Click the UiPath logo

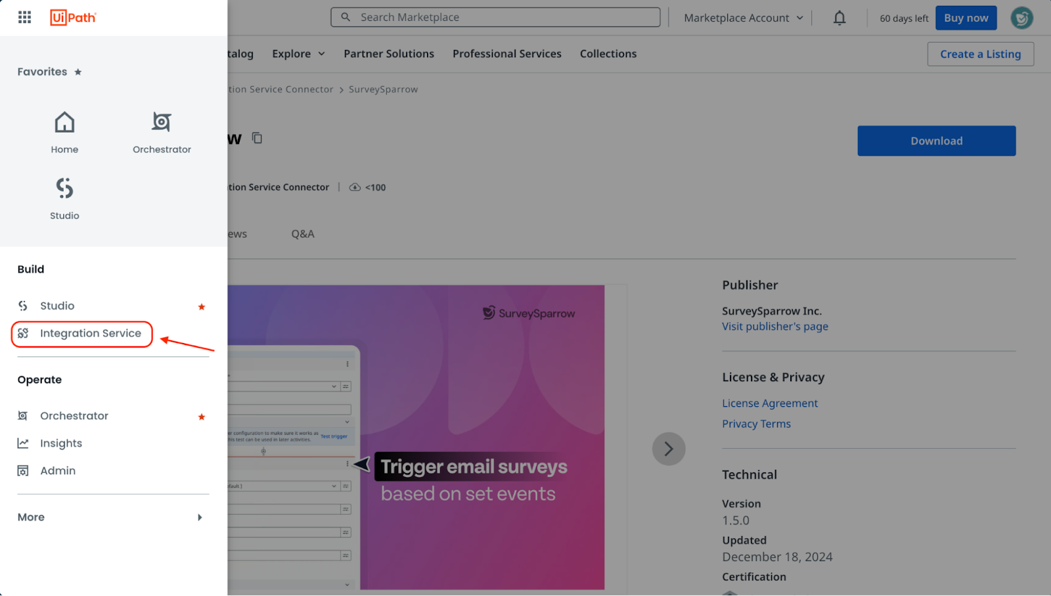click(x=73, y=17)
